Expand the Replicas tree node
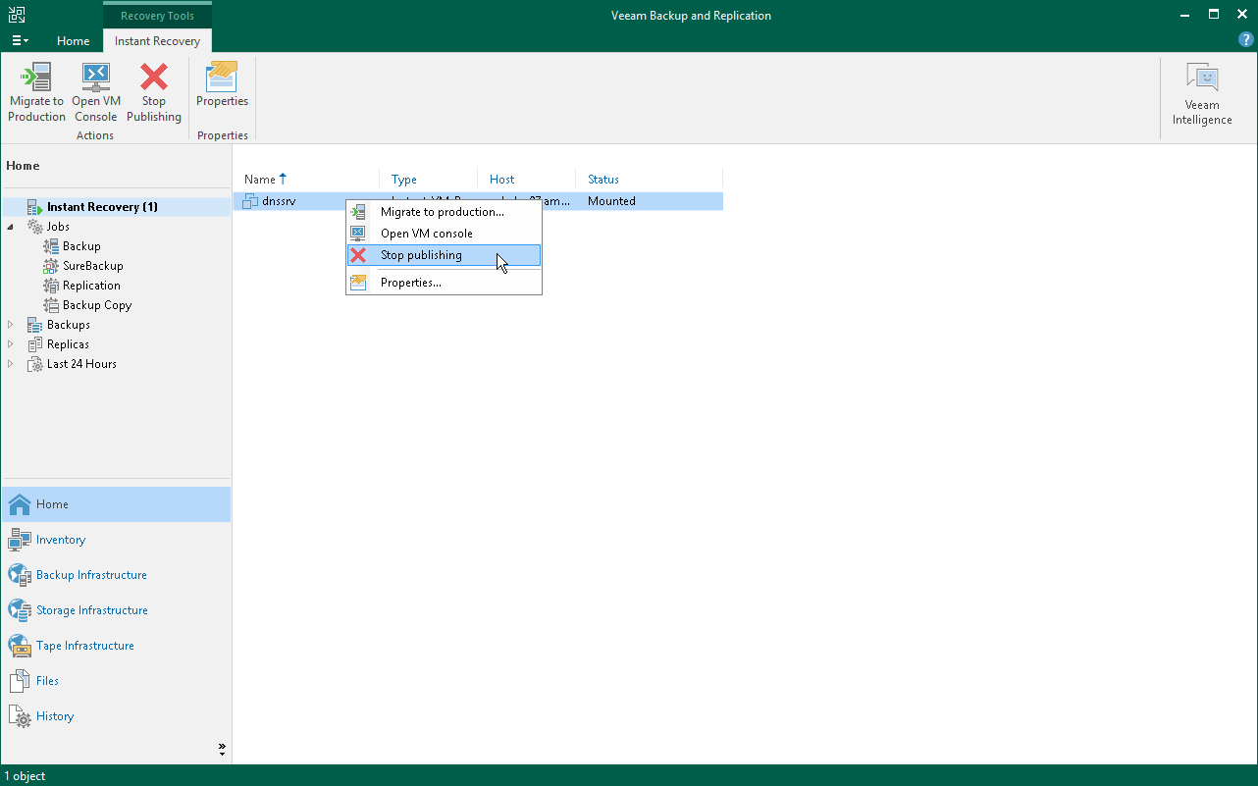Viewport: 1258px width, 786px height. [x=10, y=343]
